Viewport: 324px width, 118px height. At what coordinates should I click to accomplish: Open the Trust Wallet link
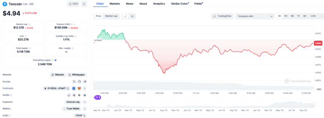(x=72, y=109)
